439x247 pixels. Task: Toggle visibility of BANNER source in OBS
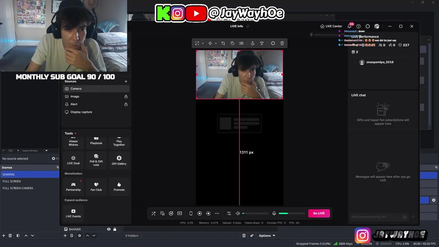(109, 229)
